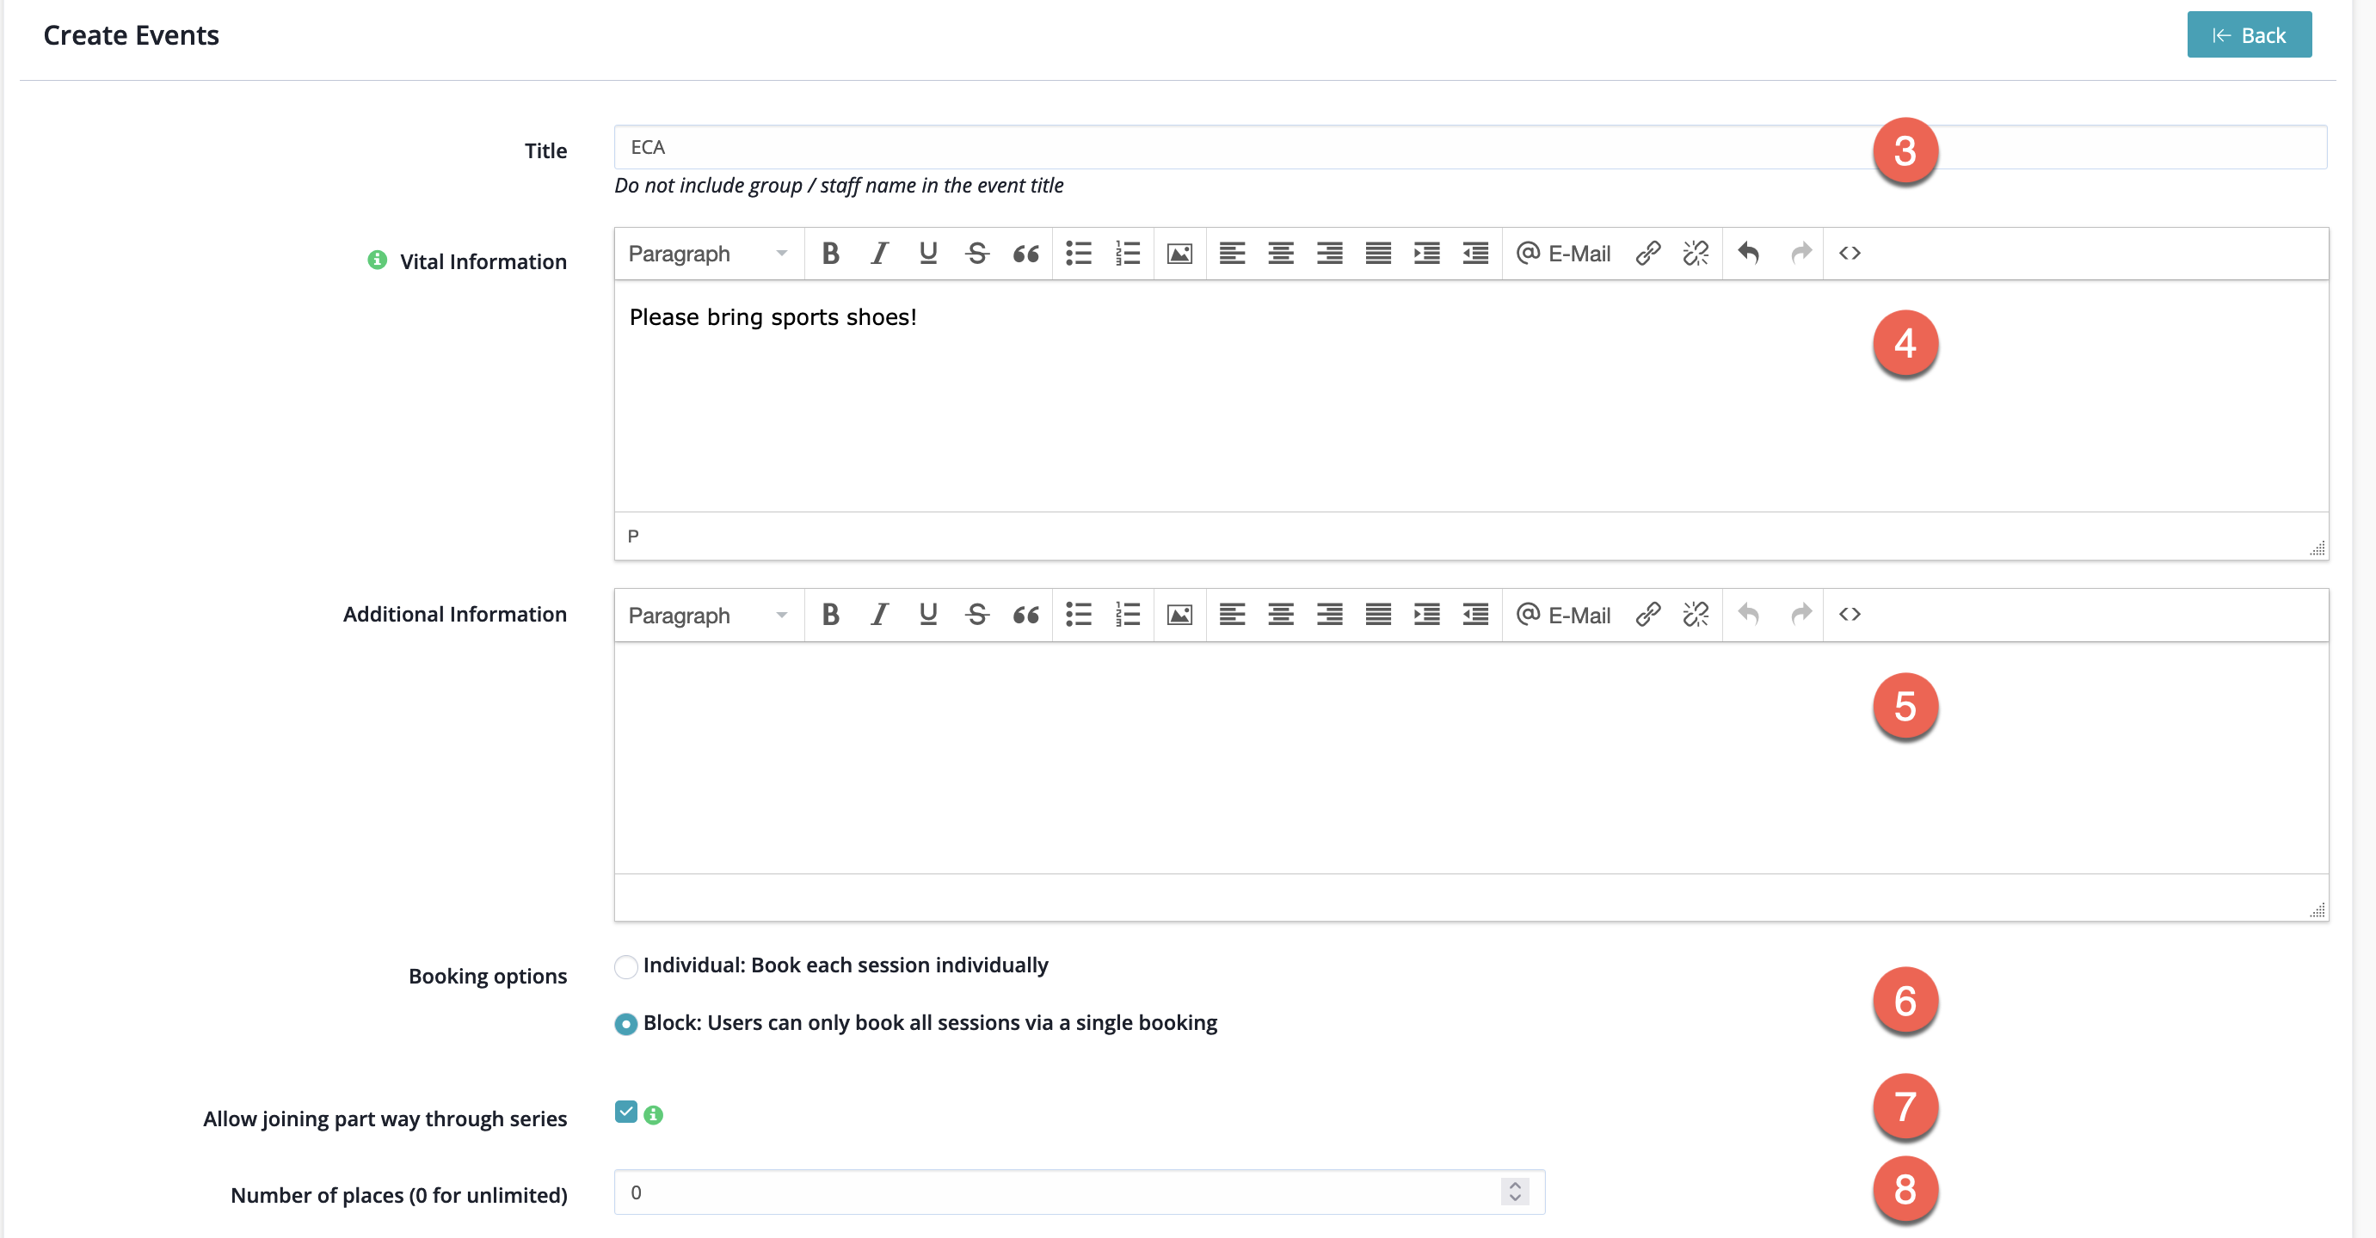Apply blockquote in Vital Information toolbar
Viewport: 2376px width, 1238px height.
pos(1025,254)
